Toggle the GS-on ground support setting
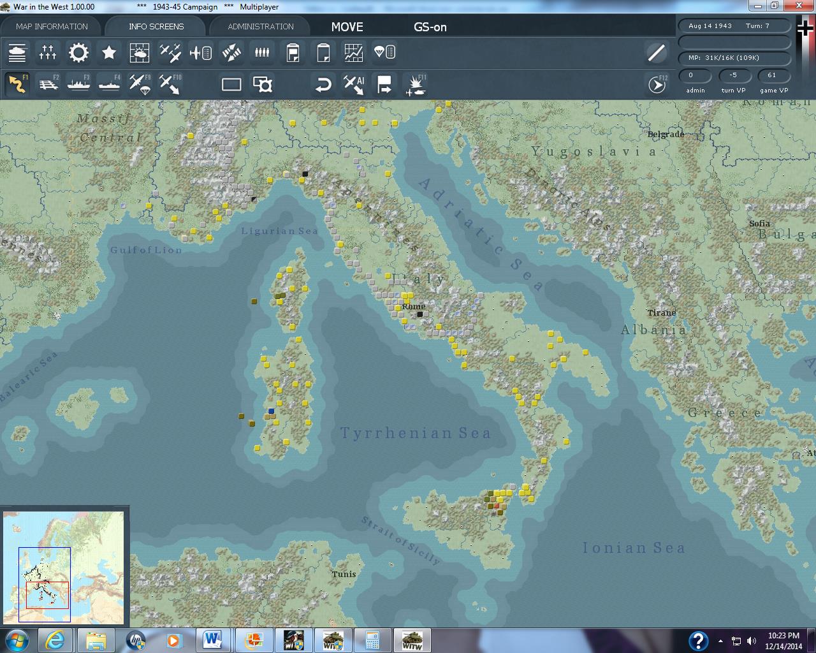The height and width of the screenshot is (653, 816). point(430,27)
